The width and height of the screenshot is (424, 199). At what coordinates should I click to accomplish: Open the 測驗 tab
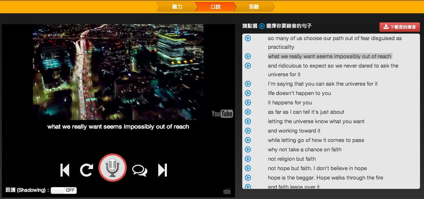point(254,7)
